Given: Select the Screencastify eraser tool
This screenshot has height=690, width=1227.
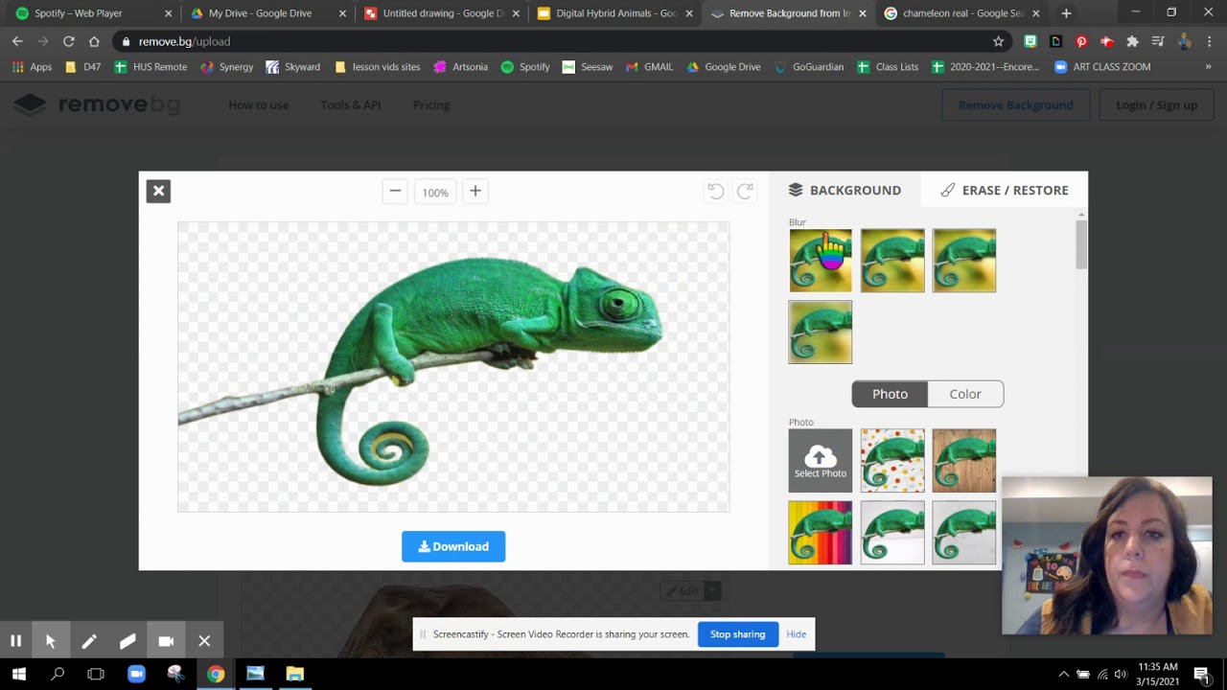Looking at the screenshot, I should (x=127, y=641).
